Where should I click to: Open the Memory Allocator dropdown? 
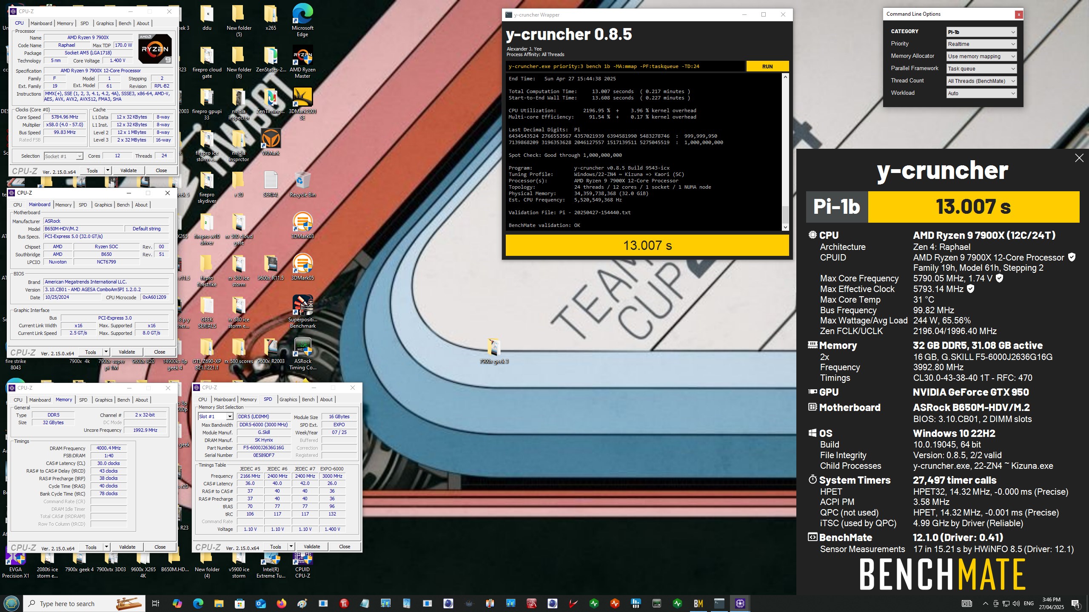pyautogui.click(x=981, y=57)
